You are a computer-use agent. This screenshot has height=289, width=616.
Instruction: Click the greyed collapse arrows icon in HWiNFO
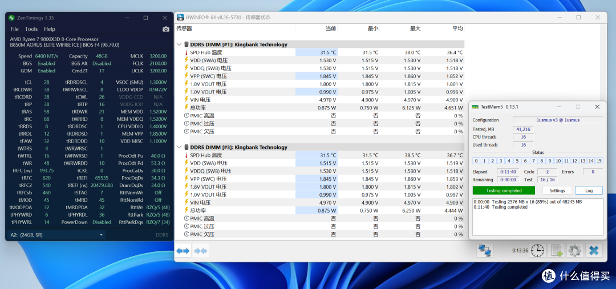[x=200, y=250]
